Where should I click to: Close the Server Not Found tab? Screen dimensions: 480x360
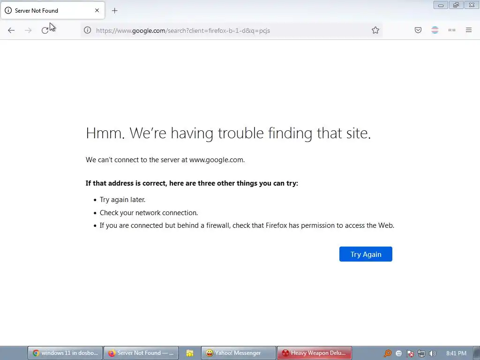click(x=97, y=10)
